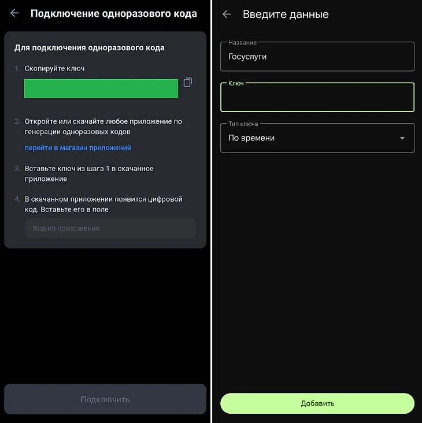Tap the green masked key box

click(x=101, y=88)
